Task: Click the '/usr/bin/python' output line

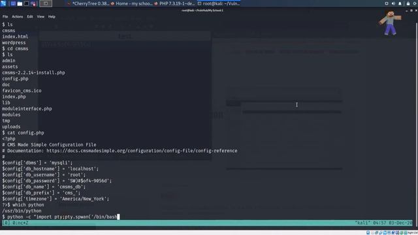Action: click(22, 211)
